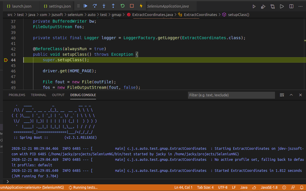The height and width of the screenshot is (191, 306).
Task: Click the debug run icon with bug
Action: tap(263, 6)
